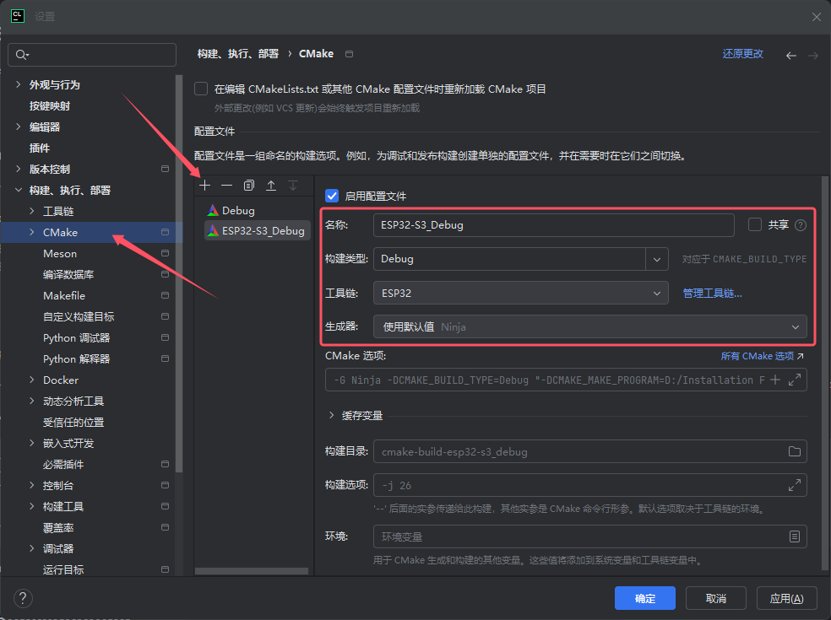
Task: Click the 还原更改 link
Action: pos(742,54)
